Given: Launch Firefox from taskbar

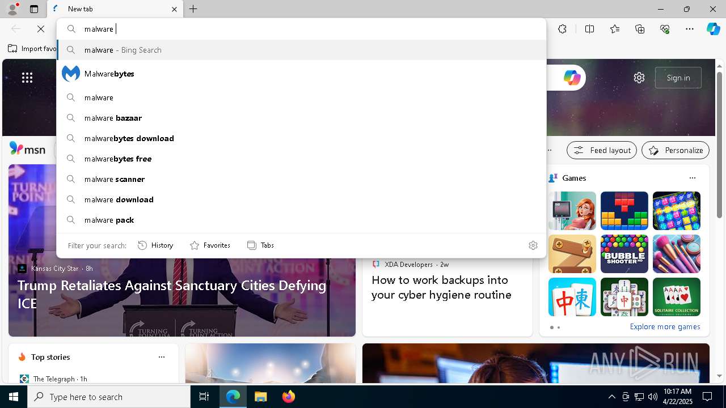Looking at the screenshot, I should (288, 397).
